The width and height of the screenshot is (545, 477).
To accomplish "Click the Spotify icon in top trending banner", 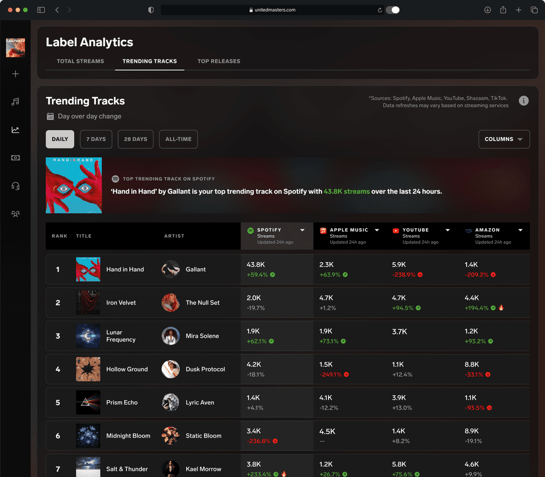I will pyautogui.click(x=115, y=179).
